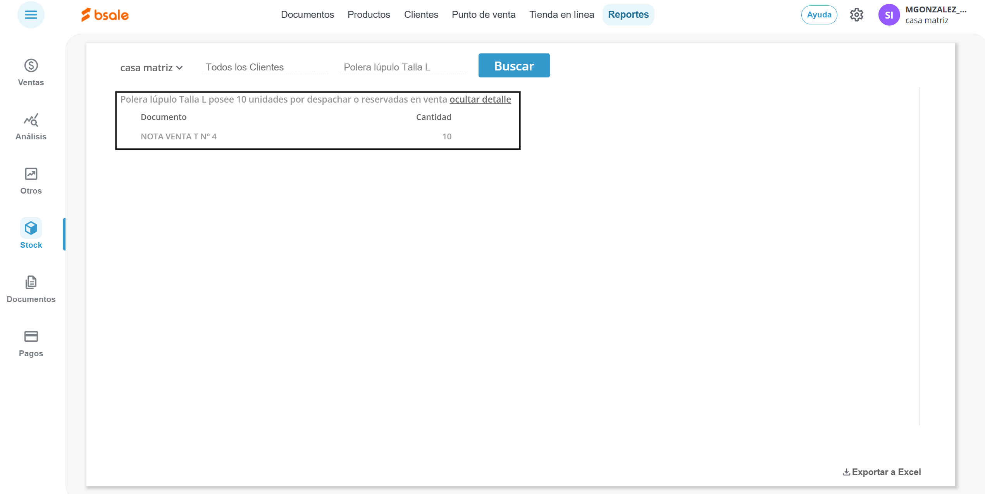Image resolution: width=985 pixels, height=494 pixels.
Task: Open the Documentos sidebar icon
Action: point(31,283)
